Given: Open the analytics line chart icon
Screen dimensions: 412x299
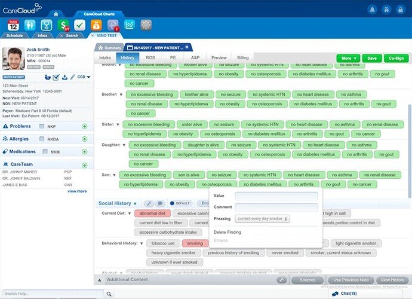Looking at the screenshot, I should pyautogui.click(x=129, y=25).
